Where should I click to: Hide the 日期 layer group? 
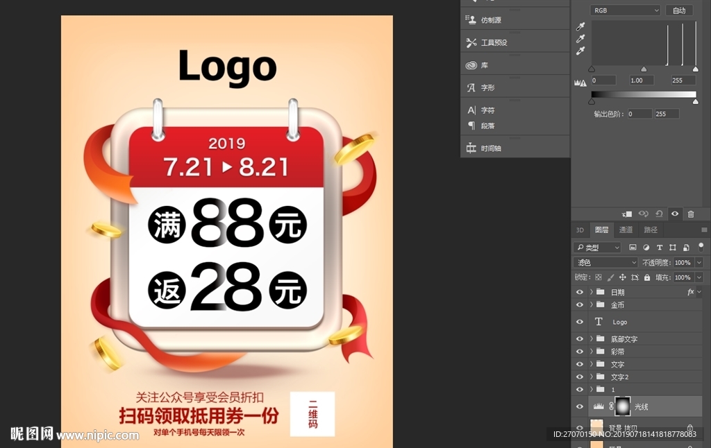coord(580,292)
